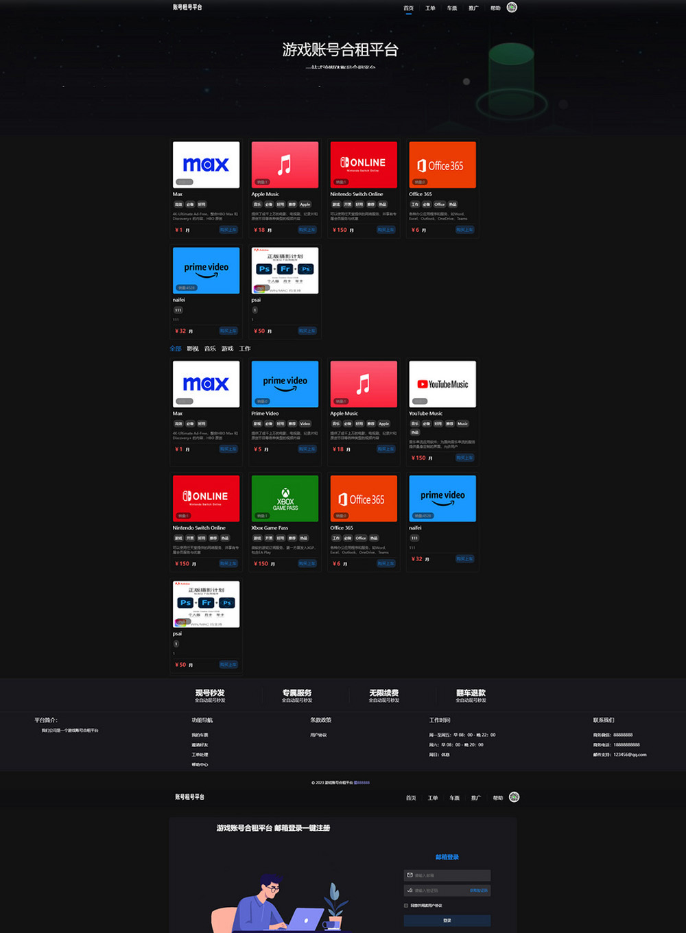Screen dimensions: 686x933
Task: Click the Adobe psai thumbnail in top section
Action: point(285,270)
